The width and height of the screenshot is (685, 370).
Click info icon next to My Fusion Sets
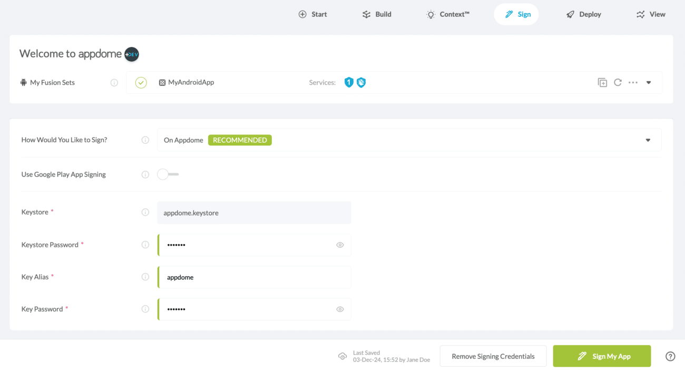tap(114, 83)
